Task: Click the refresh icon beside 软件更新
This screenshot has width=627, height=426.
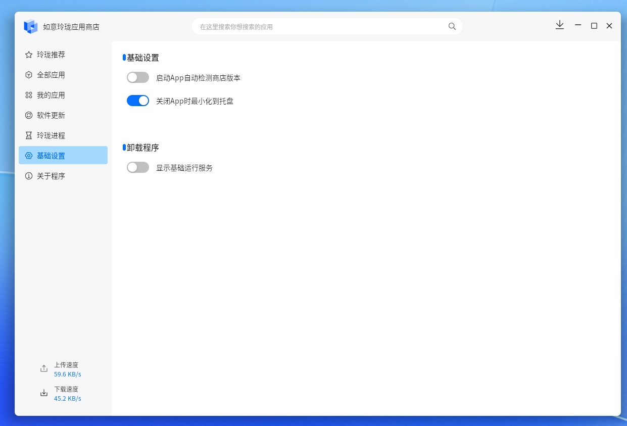Action: pos(29,115)
